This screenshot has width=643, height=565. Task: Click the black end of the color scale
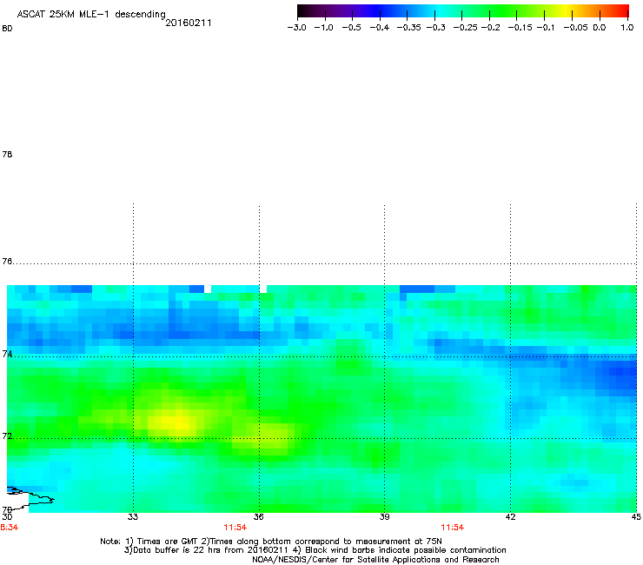tap(302, 11)
